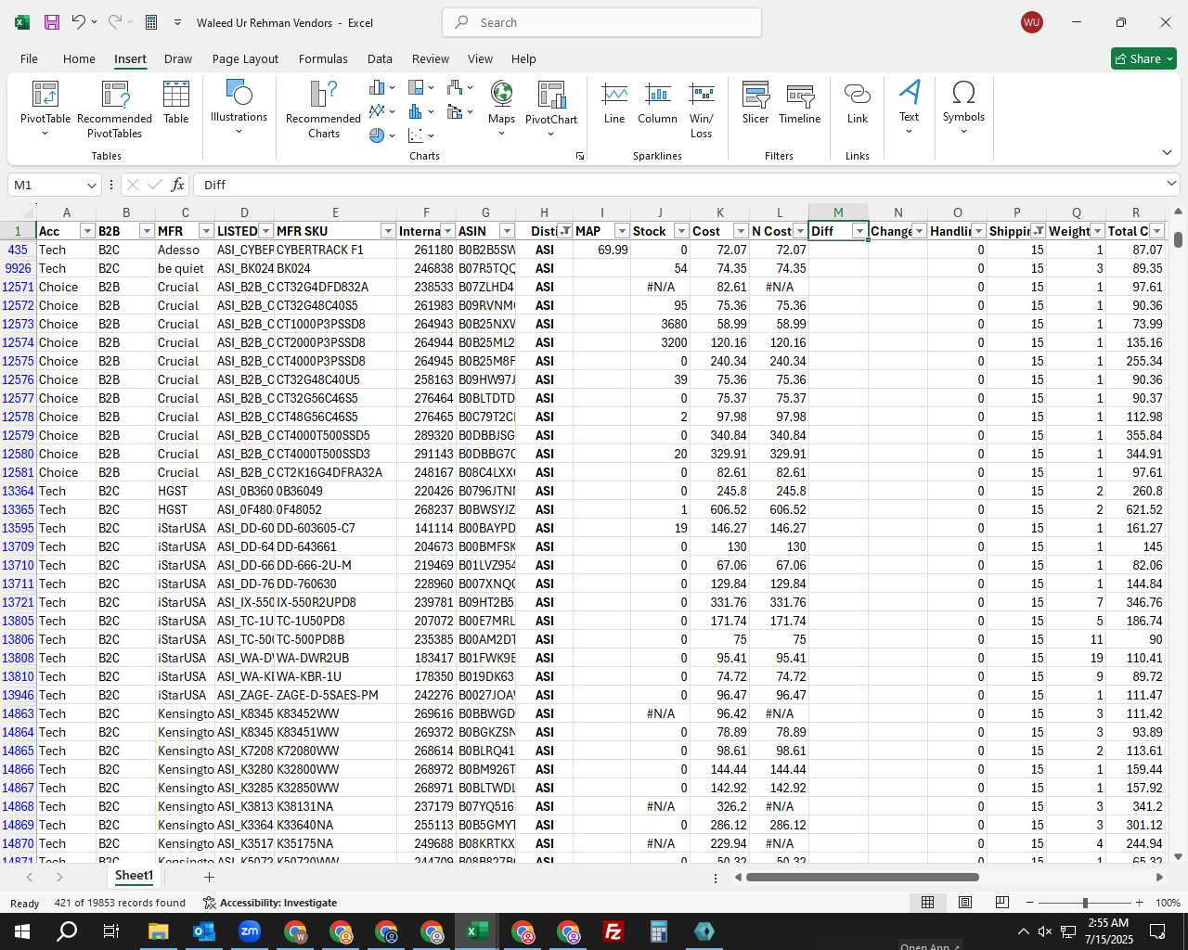
Task: Switch to the Review tab
Action: [x=430, y=58]
